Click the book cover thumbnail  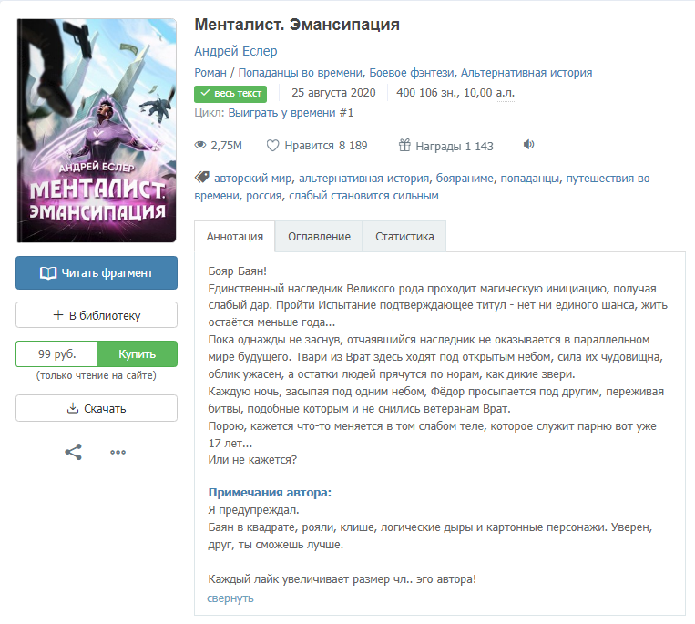[x=97, y=131]
